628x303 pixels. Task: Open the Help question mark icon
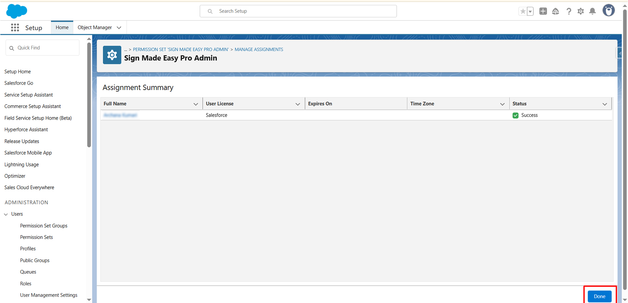(x=569, y=11)
